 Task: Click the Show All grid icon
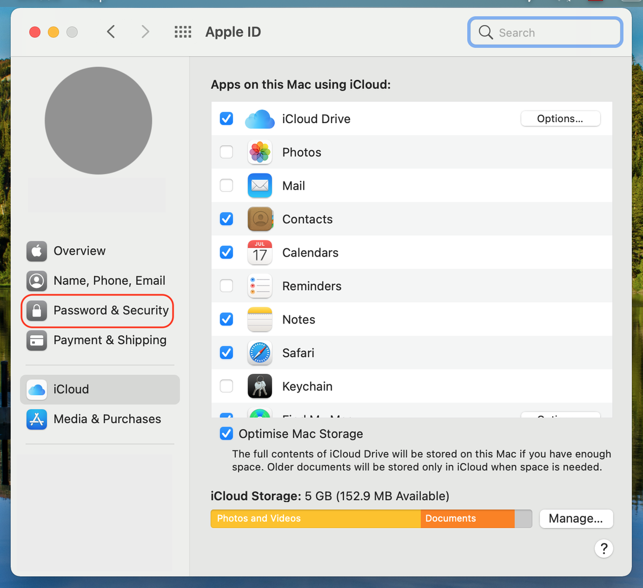pyautogui.click(x=183, y=32)
